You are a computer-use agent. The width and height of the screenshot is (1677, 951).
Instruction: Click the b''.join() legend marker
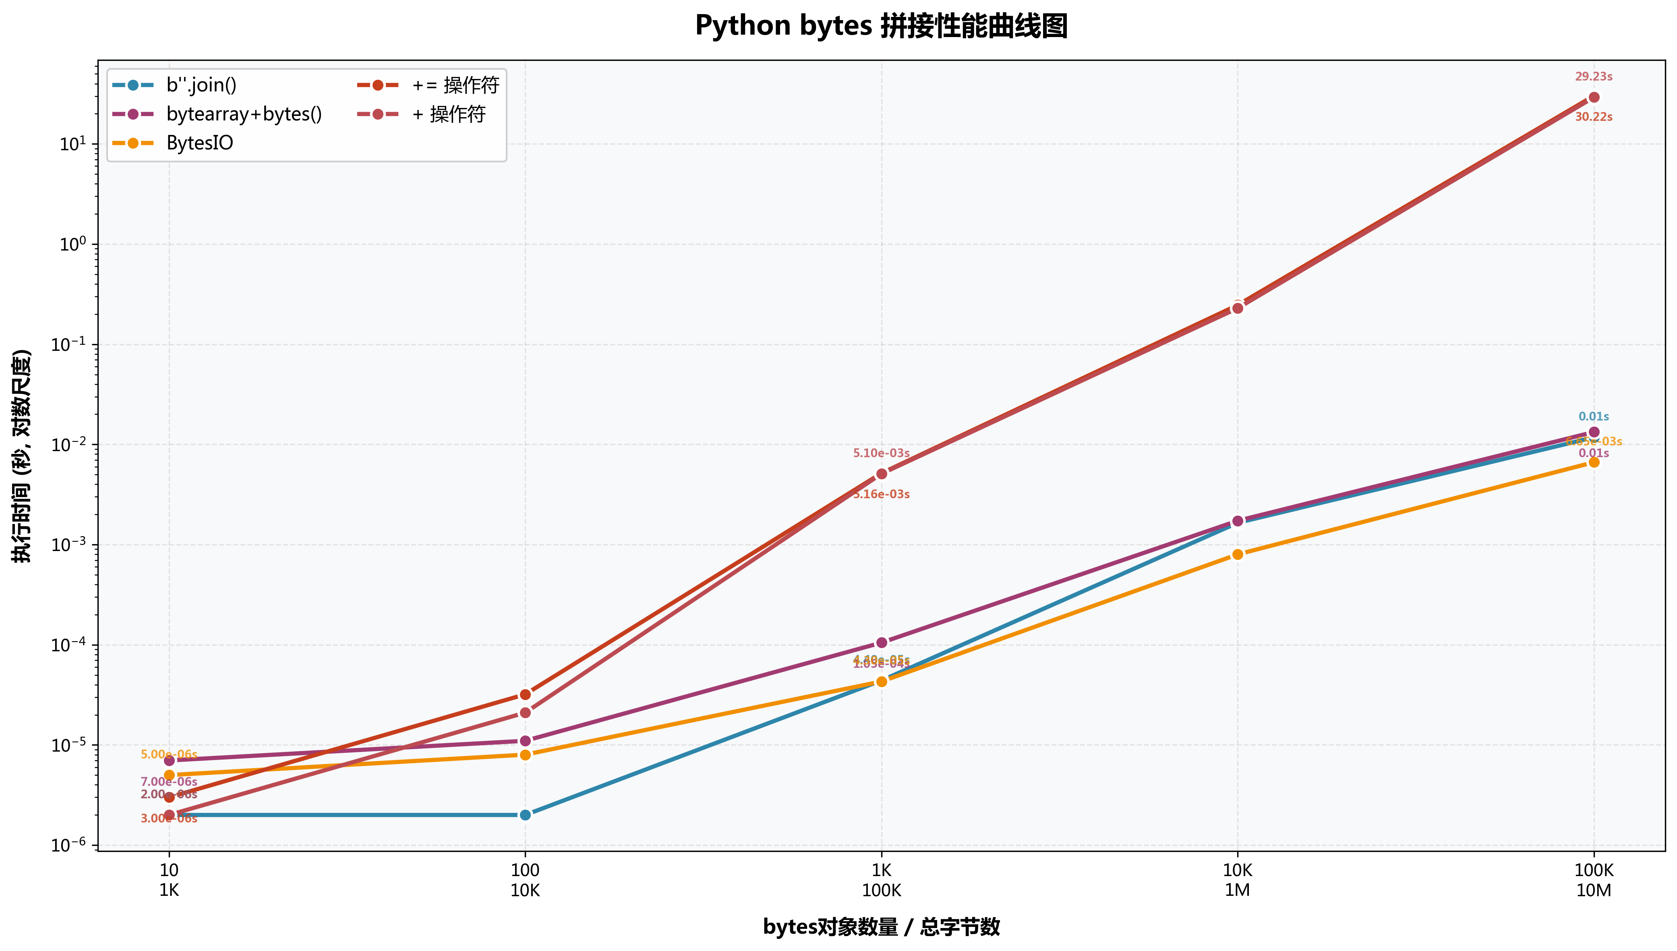click(133, 85)
